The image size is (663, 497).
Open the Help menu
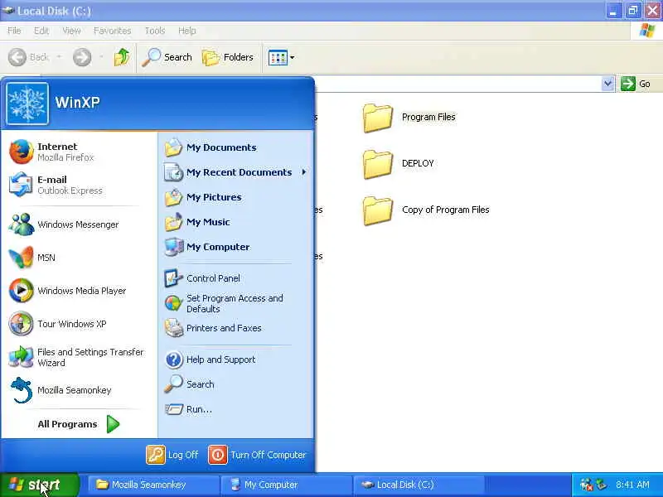coord(187,31)
